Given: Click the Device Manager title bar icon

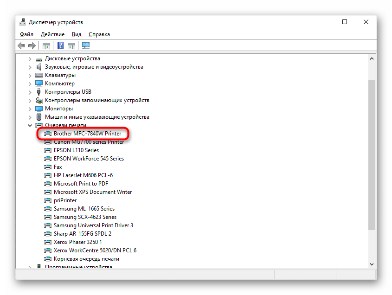Looking at the screenshot, I should point(23,22).
